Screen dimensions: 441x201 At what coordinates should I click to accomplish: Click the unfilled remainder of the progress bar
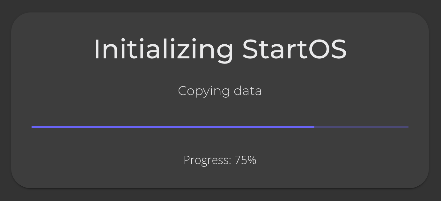pyautogui.click(x=361, y=127)
